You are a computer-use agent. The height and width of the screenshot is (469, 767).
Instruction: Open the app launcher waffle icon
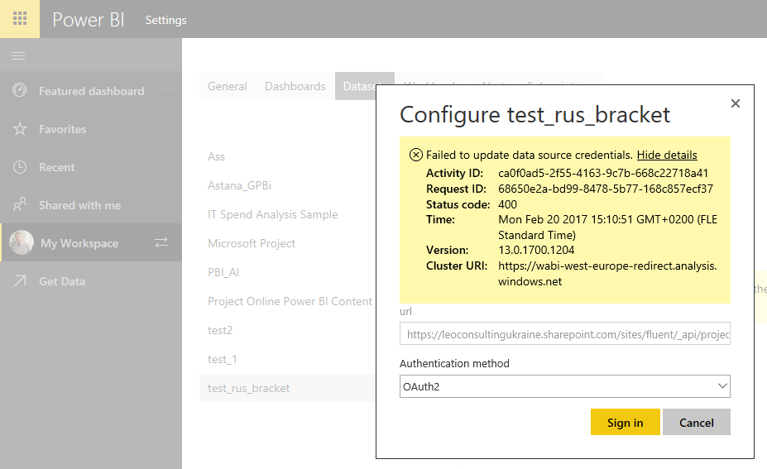pyautogui.click(x=20, y=19)
